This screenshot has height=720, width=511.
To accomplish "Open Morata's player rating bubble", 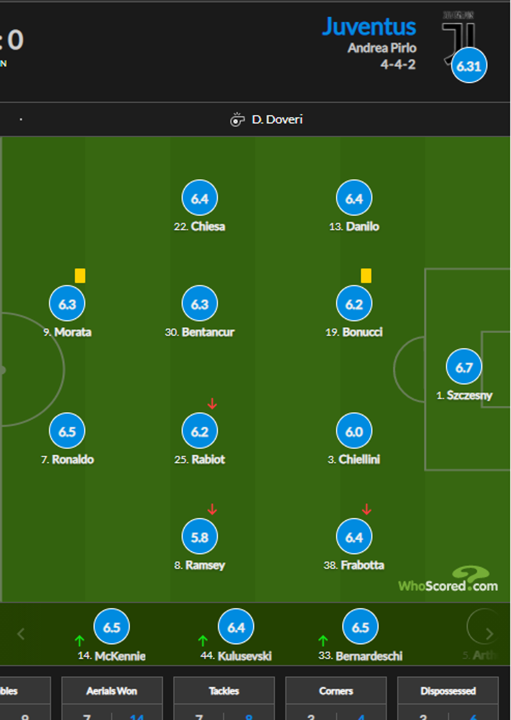I will (67, 304).
